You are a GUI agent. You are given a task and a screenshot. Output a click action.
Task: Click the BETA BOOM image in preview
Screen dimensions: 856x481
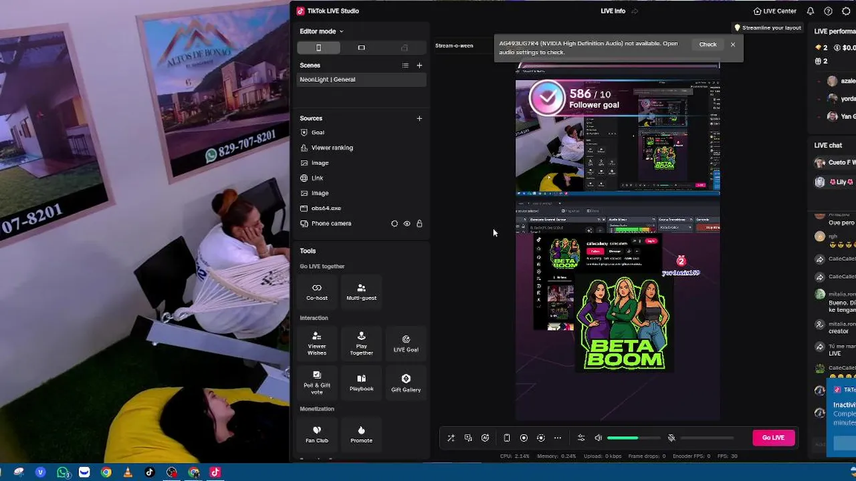click(624, 324)
